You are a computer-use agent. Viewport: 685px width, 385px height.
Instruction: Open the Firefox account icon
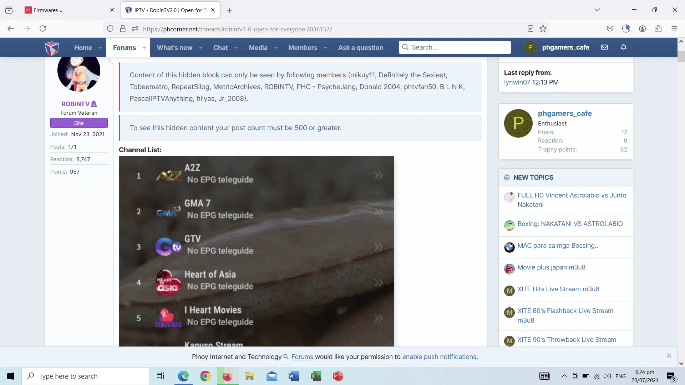point(643,29)
